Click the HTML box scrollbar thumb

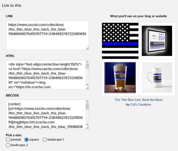click(x=87, y=66)
